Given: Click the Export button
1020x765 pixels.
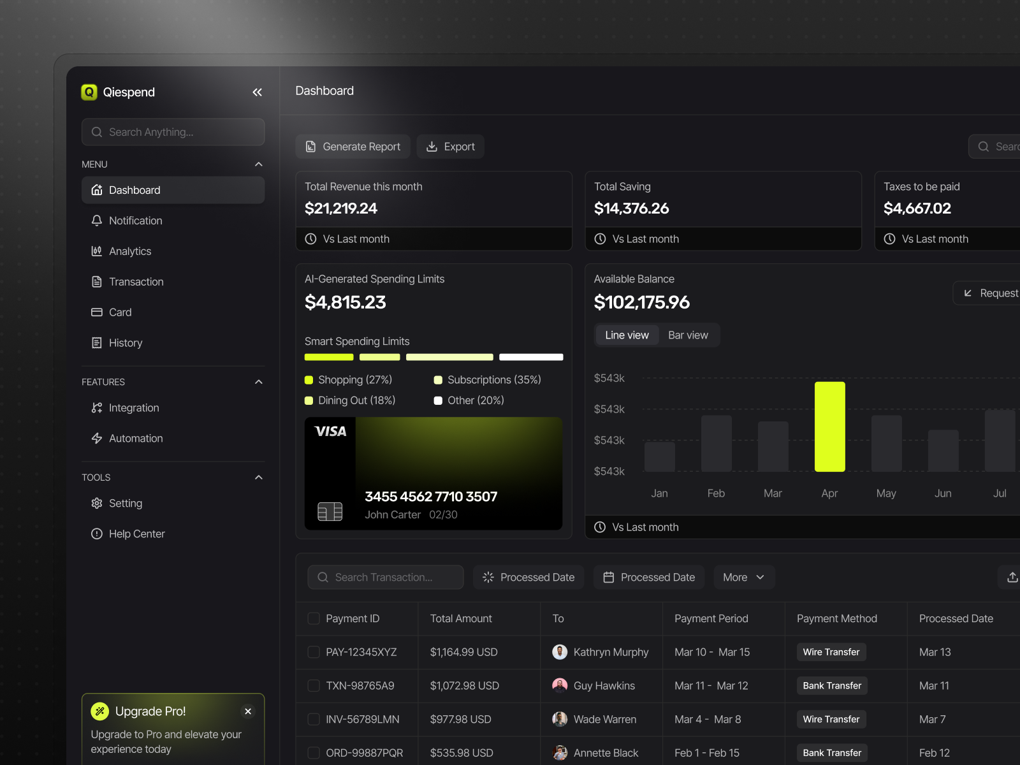Looking at the screenshot, I should tap(450, 146).
